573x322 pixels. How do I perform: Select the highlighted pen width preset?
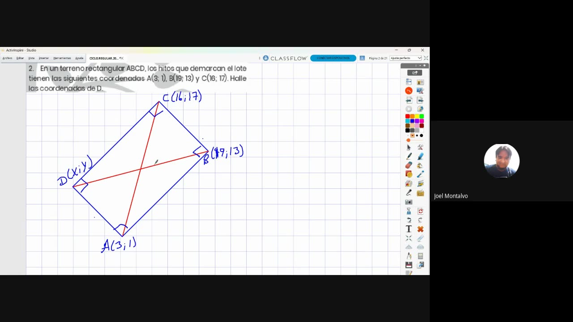(x=412, y=136)
